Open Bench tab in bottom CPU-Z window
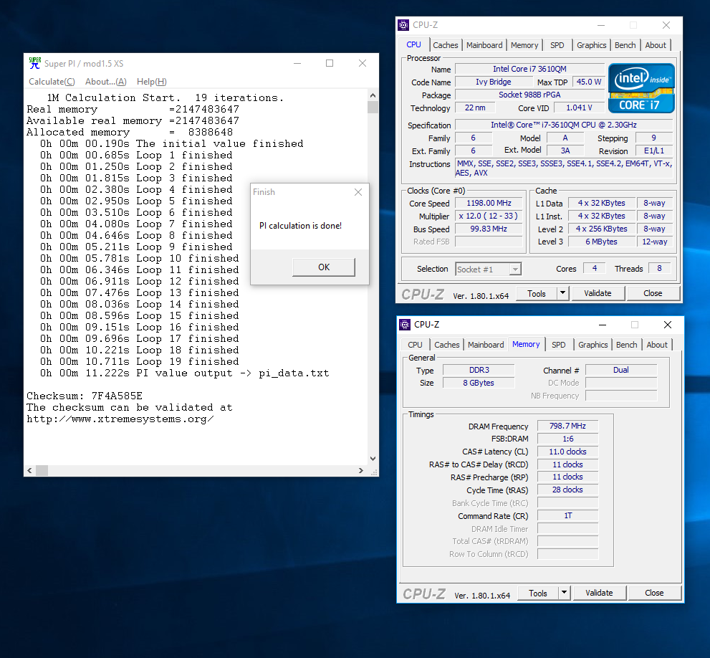The image size is (710, 658). (626, 345)
